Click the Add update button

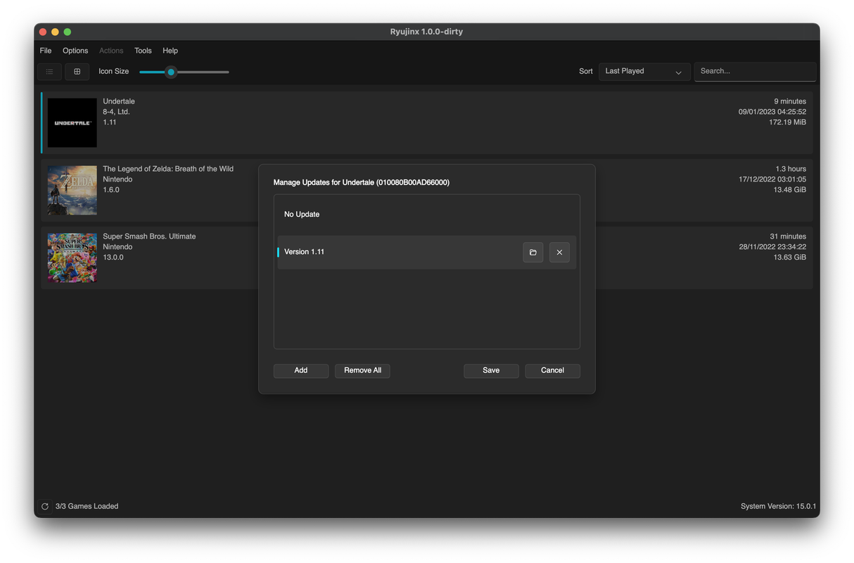tap(301, 370)
